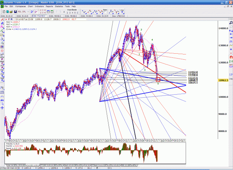Open the RSI 3.3 indicator tab
233x170 pixels.
129,165
